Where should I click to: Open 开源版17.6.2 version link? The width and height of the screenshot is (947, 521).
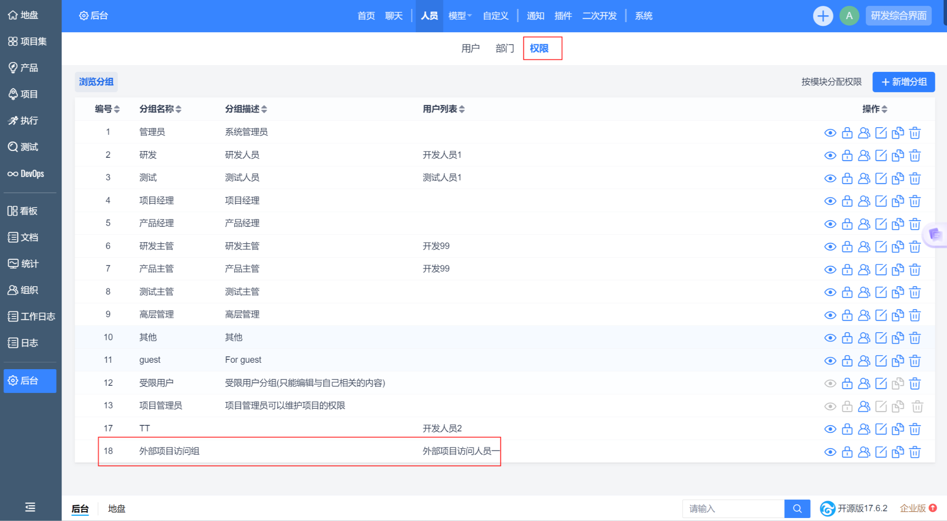click(854, 508)
